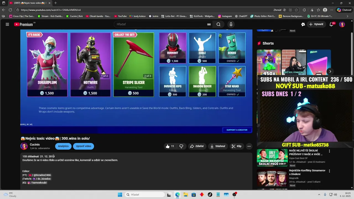Expand favorites bar overflow chevron
Image resolution: width=354 pixels, height=199 pixels.
348,16
